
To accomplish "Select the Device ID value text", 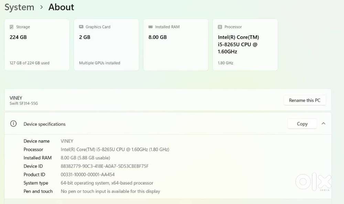I will tap(105, 166).
